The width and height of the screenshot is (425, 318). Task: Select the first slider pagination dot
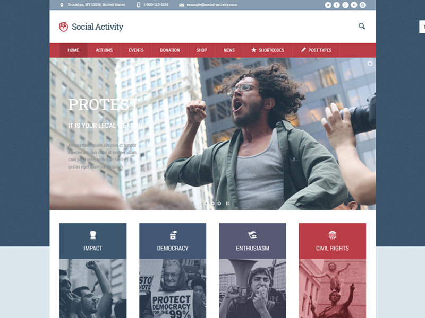[206, 204]
